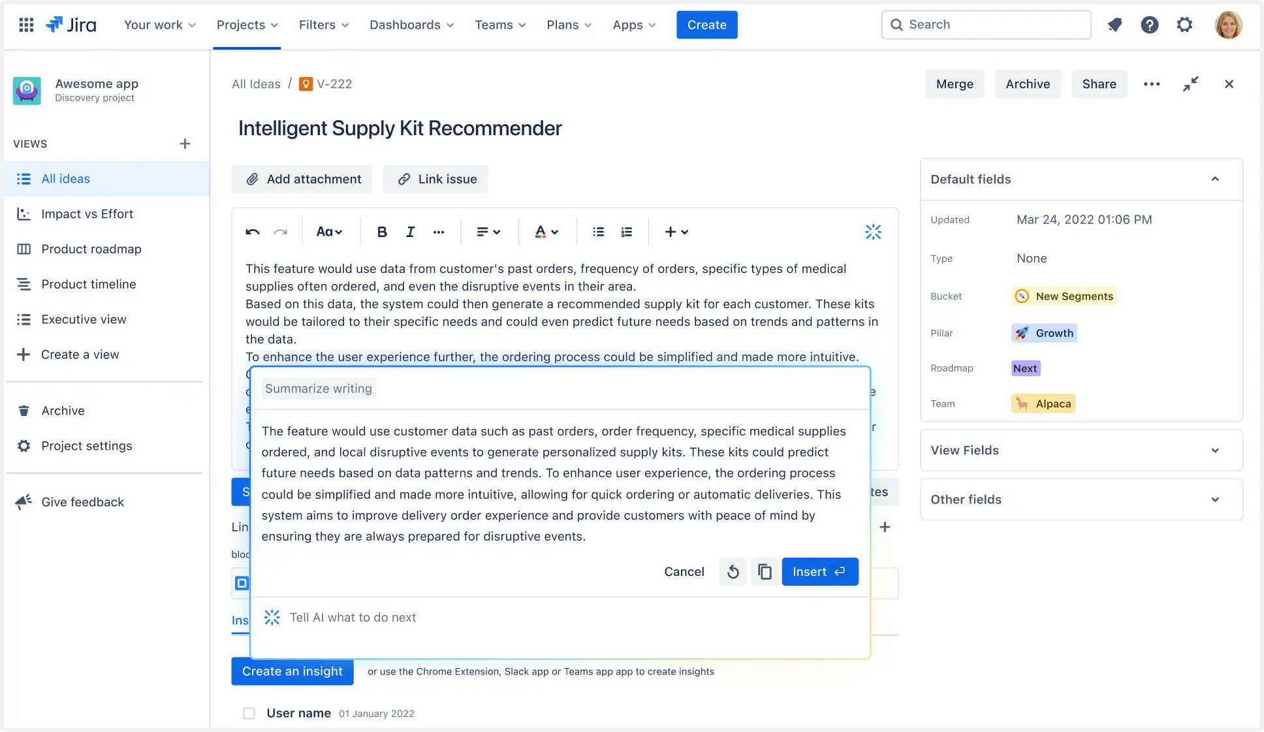Click the Archive button at top
Viewport: 1264px width, 732px height.
[1028, 84]
